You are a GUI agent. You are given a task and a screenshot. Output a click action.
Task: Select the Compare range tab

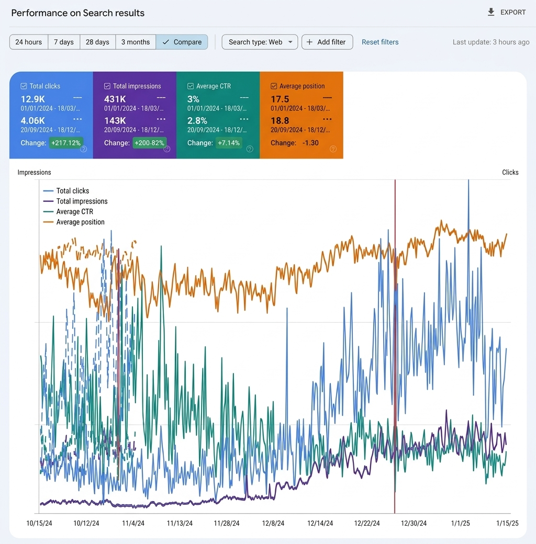(x=182, y=42)
